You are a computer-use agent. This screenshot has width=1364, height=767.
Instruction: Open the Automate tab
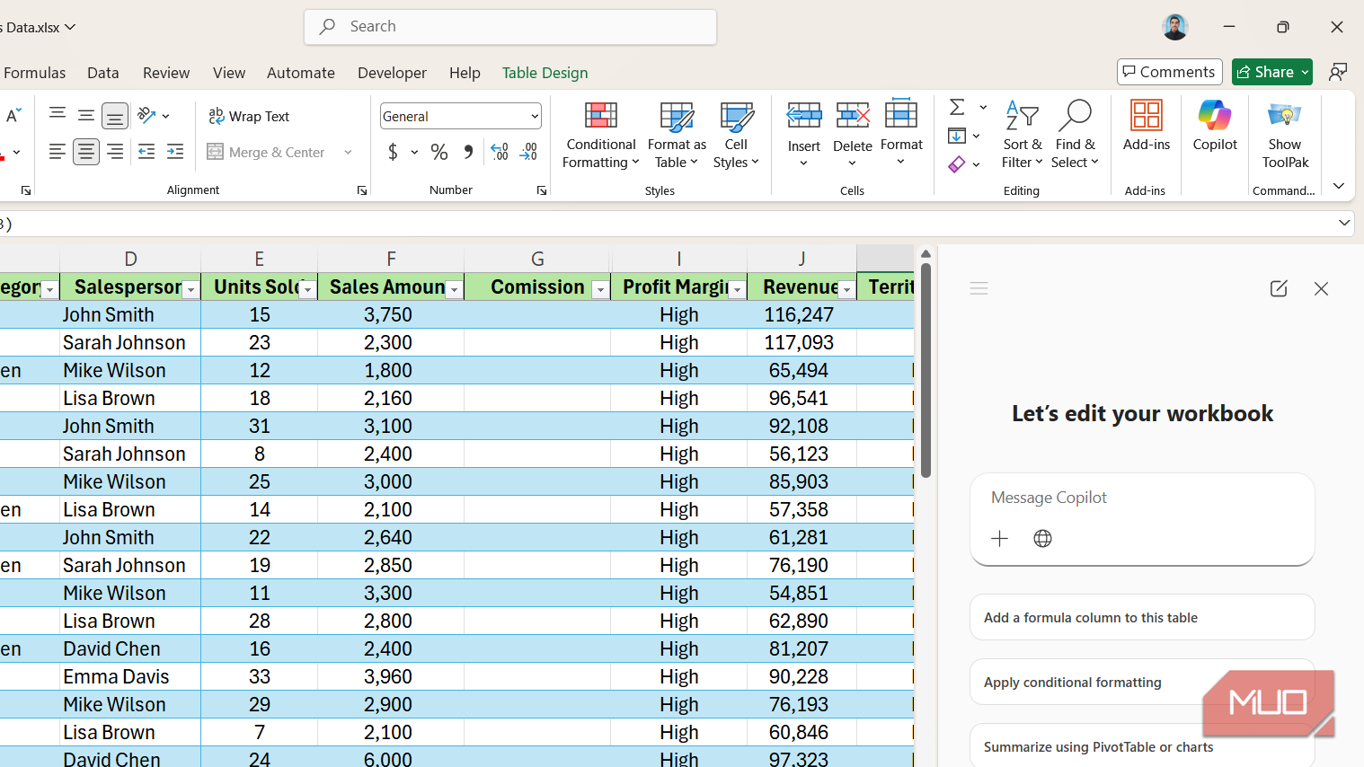[301, 73]
